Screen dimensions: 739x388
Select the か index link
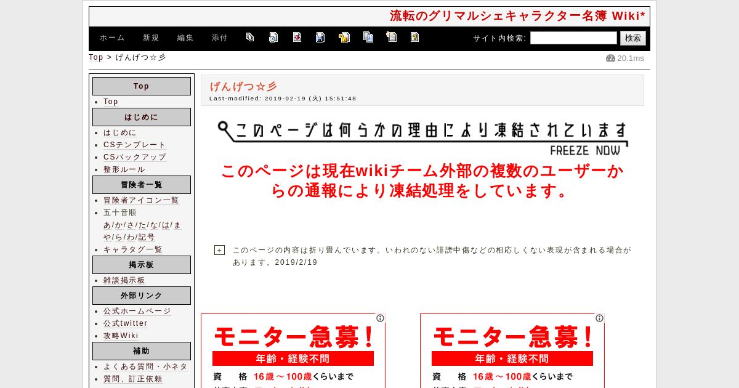click(x=119, y=225)
